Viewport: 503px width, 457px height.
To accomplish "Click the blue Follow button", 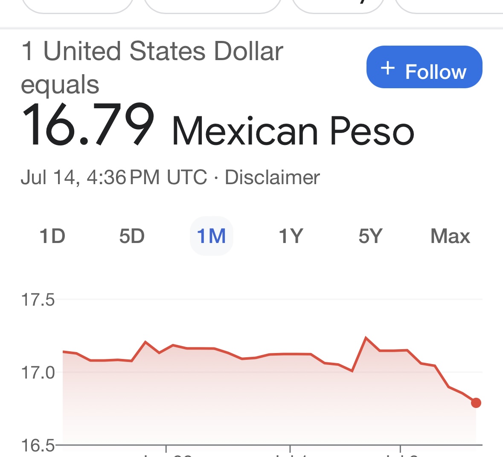I will point(424,67).
